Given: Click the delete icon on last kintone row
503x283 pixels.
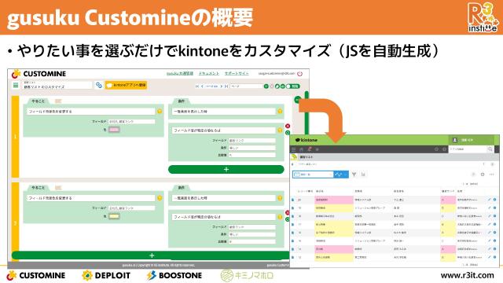Looking at the screenshot, I should tap(494, 257).
